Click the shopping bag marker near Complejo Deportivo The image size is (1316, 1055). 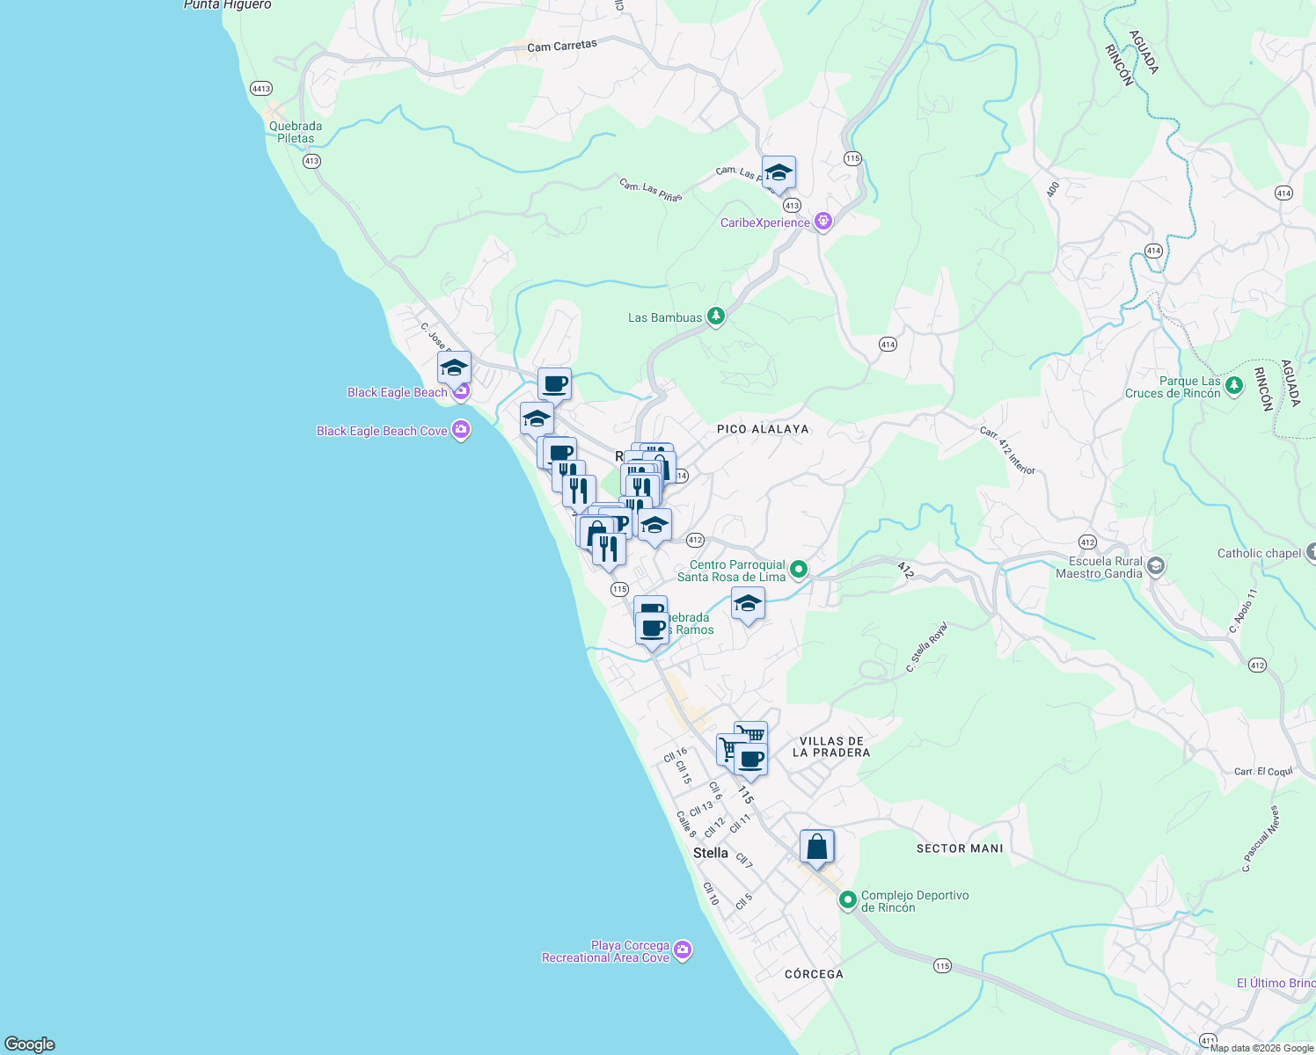815,846
